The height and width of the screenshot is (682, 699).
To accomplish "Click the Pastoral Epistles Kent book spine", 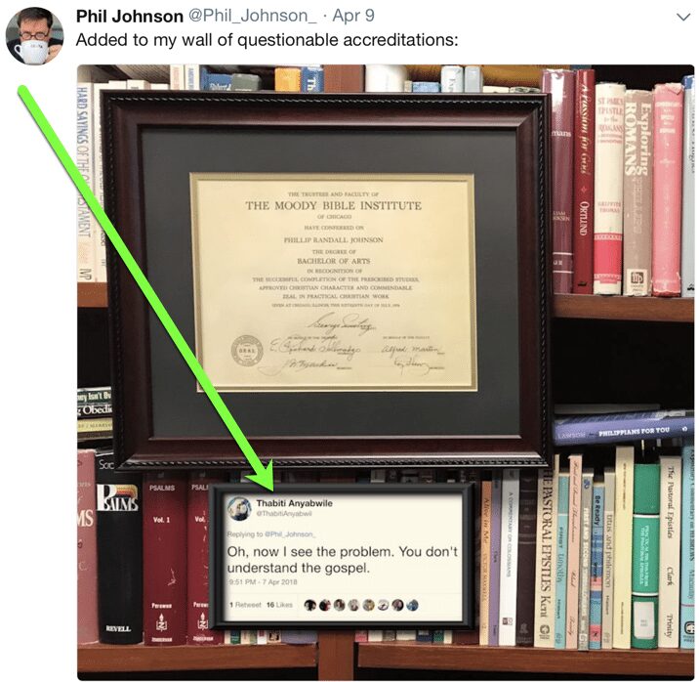I will (x=544, y=558).
